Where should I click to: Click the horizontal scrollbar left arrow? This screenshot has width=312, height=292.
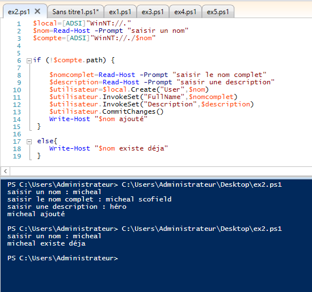5,171
